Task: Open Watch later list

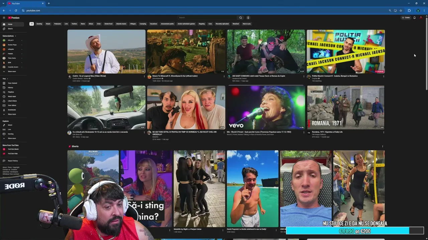Action: 12,96
